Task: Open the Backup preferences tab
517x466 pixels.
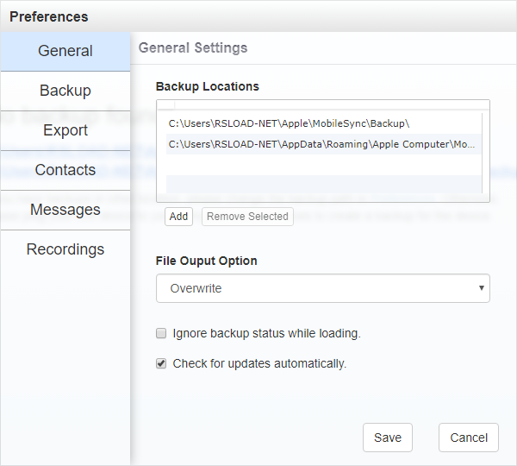Action: [x=65, y=91]
